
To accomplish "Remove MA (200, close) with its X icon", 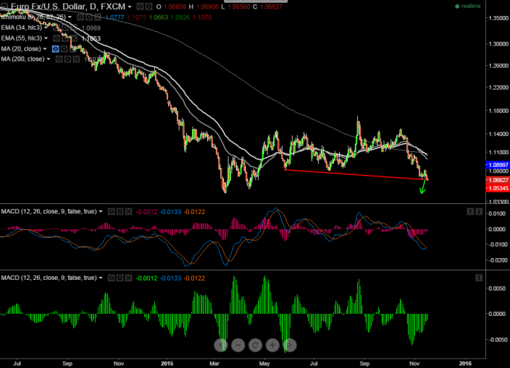I will (x=76, y=59).
